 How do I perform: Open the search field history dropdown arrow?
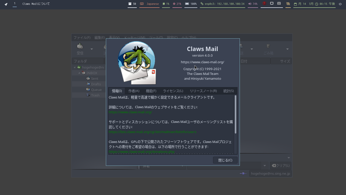265,166
